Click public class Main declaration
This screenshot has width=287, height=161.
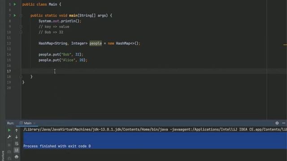[x=42, y=4]
